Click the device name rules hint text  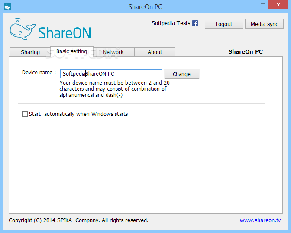(114, 89)
